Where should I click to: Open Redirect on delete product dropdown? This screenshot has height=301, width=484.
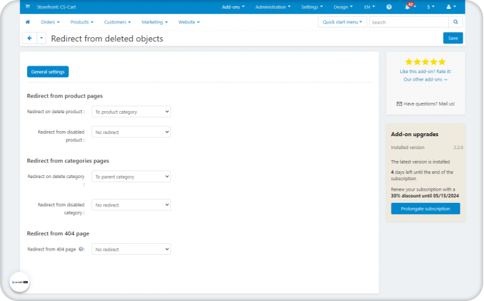(x=131, y=112)
